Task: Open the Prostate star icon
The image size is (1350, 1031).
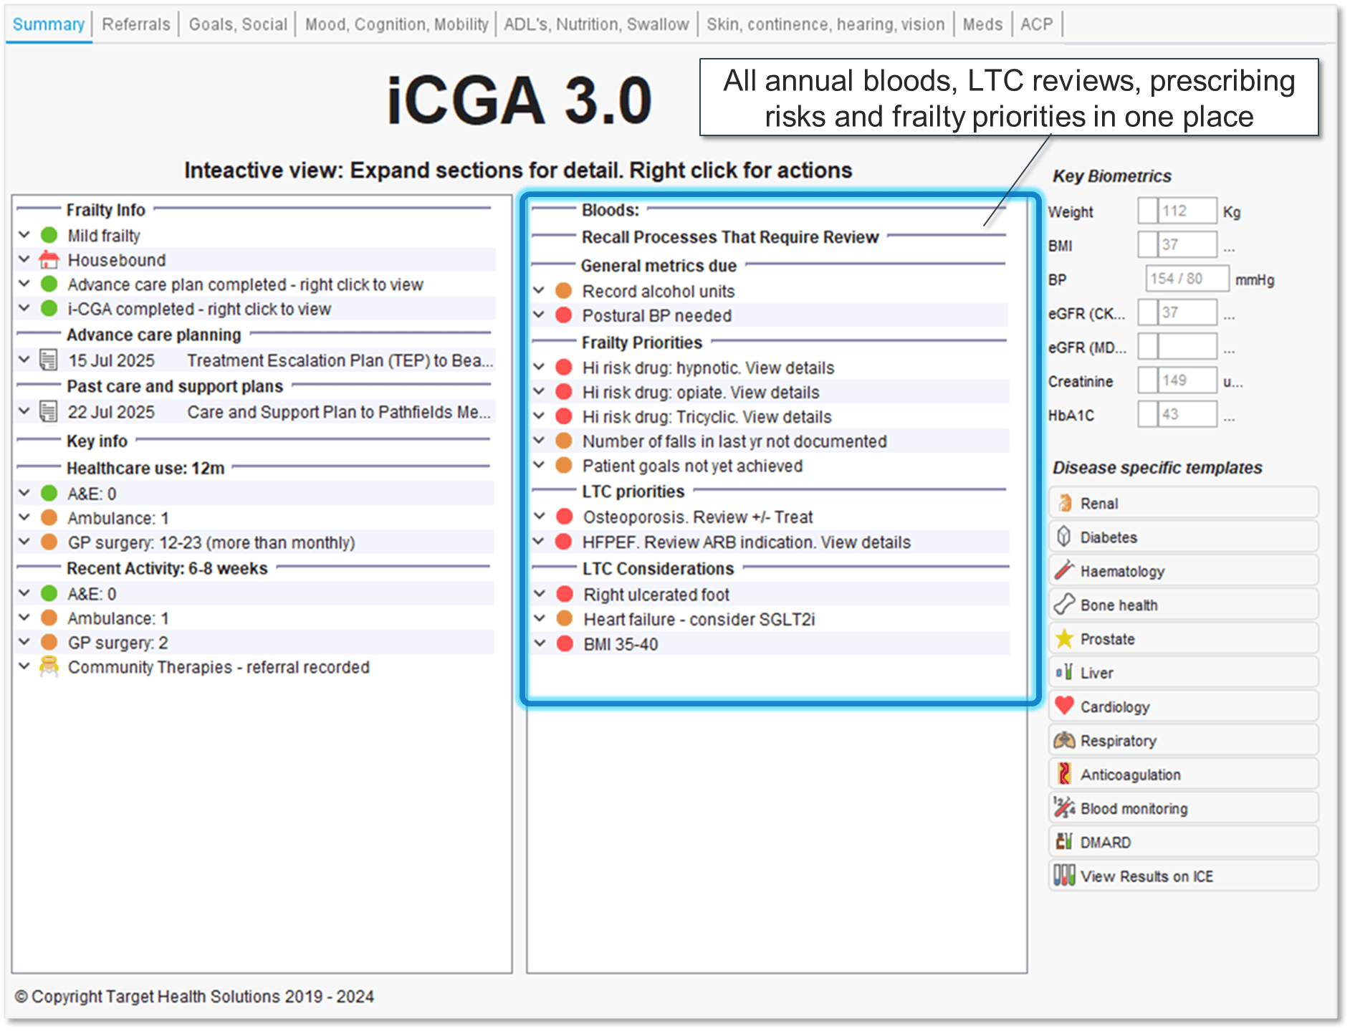Action: coord(1065,638)
